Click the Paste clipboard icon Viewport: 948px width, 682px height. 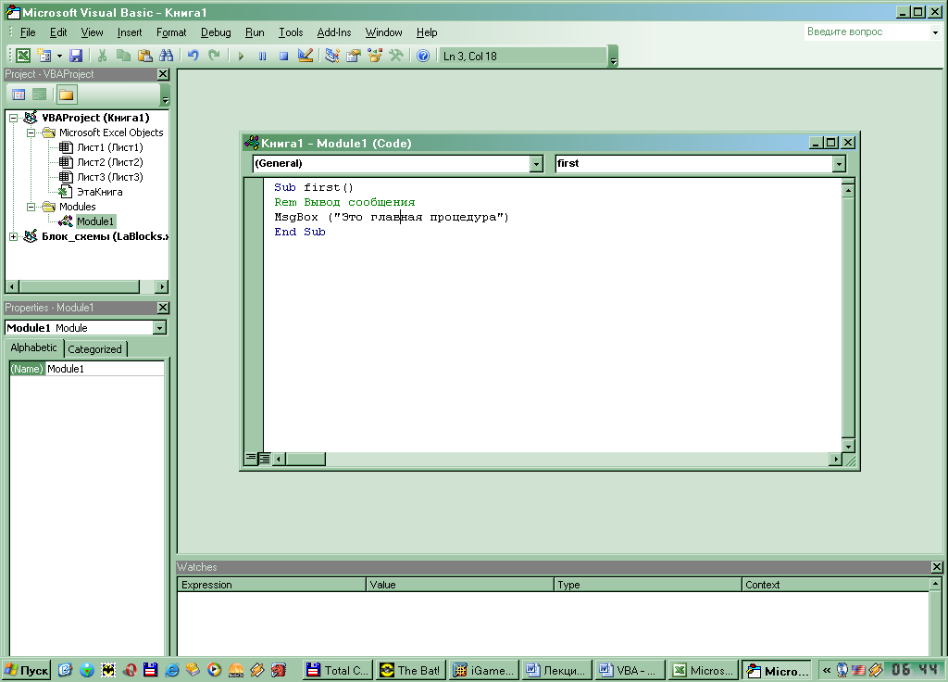click(x=144, y=56)
